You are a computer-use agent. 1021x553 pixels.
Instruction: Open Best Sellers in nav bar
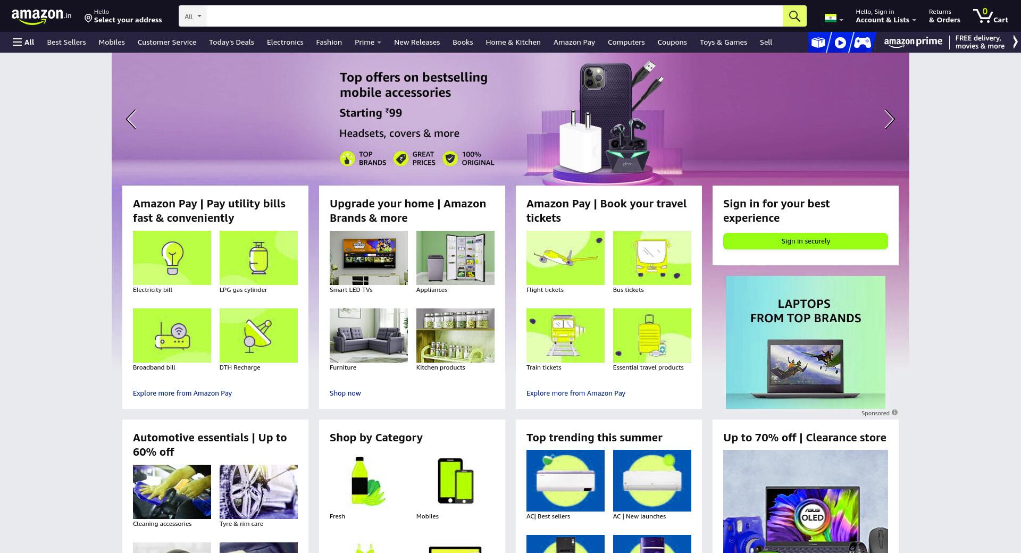point(66,42)
